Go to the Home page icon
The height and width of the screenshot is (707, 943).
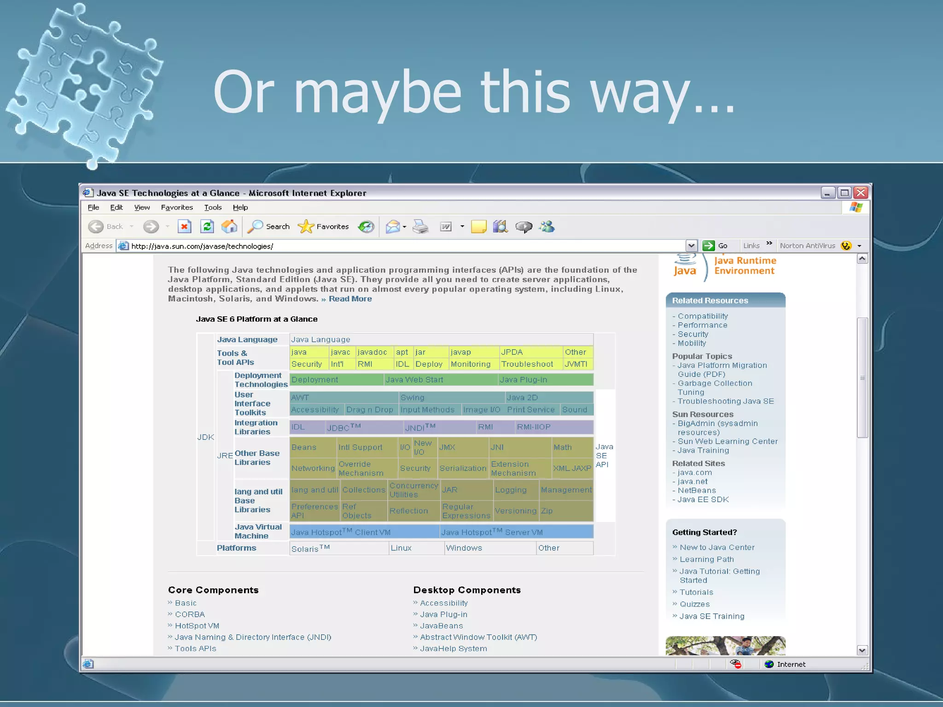pyautogui.click(x=229, y=226)
